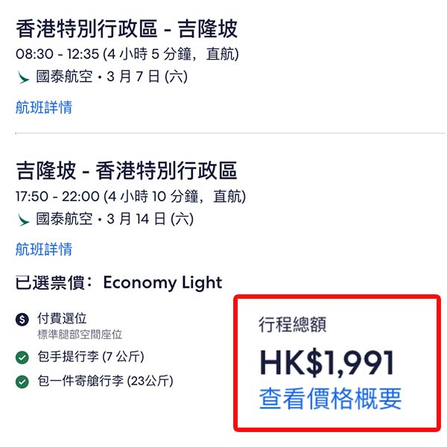
Task: Open the 查看價格概要 link
Action: pos(330,399)
